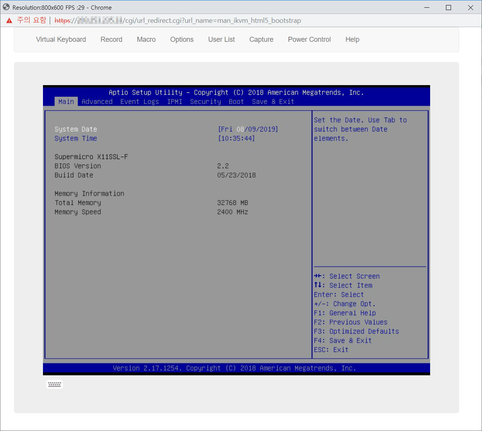Switch to the Advanced BIOS tab
Image resolution: width=482 pixels, height=431 pixels.
[x=97, y=102]
